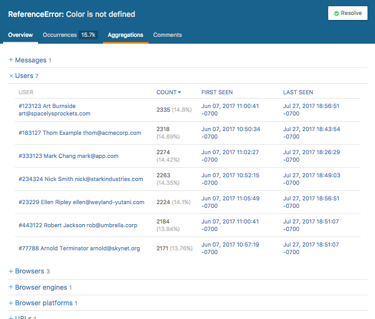Viewport: 375px width, 319px height.
Task: Open user #77788 Arnold Terminator
Action: pos(79,248)
